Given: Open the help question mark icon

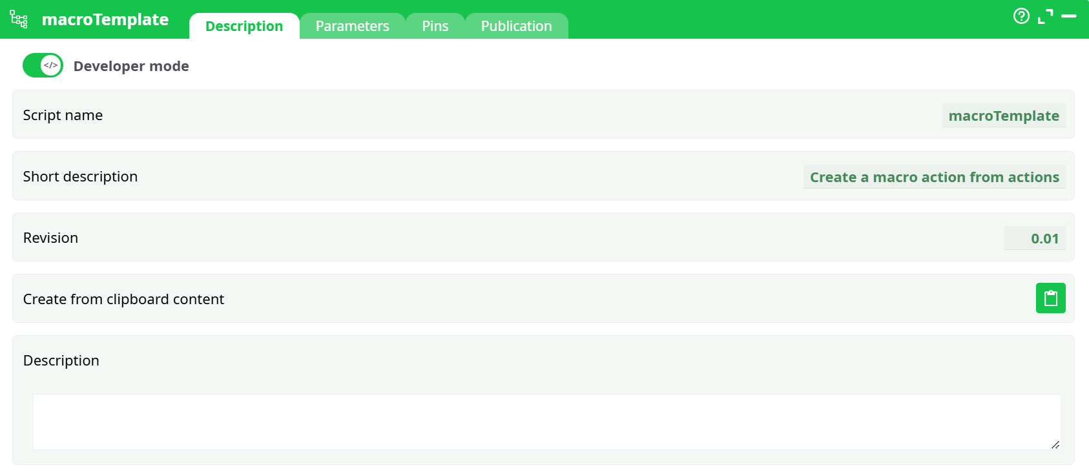Looking at the screenshot, I should [x=1021, y=16].
